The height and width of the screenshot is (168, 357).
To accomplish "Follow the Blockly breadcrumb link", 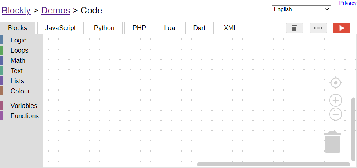I will coord(16,11).
